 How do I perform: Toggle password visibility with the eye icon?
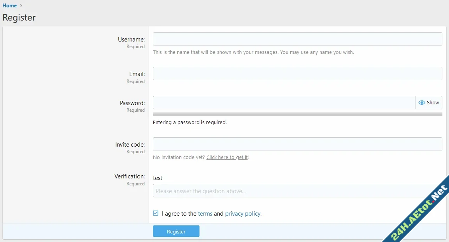pyautogui.click(x=421, y=102)
